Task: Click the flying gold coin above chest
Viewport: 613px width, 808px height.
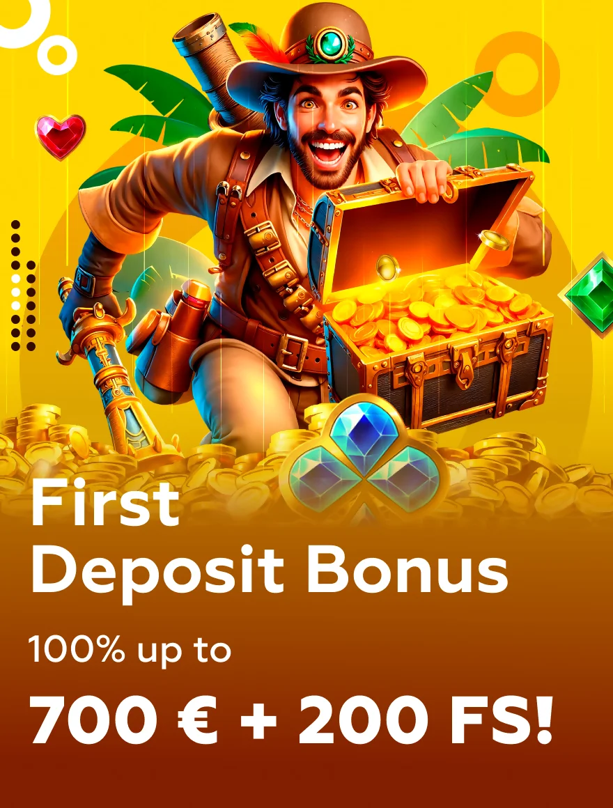Action: tap(493, 240)
